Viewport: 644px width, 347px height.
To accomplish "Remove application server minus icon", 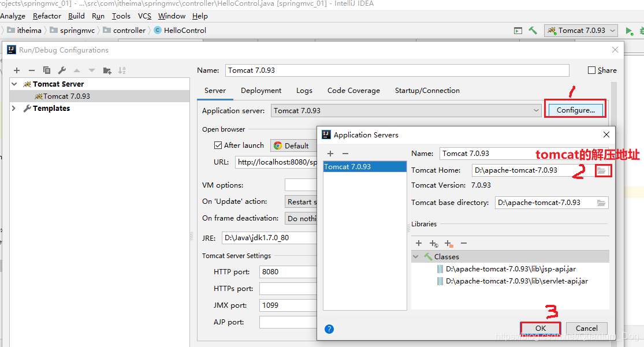I will [x=345, y=154].
